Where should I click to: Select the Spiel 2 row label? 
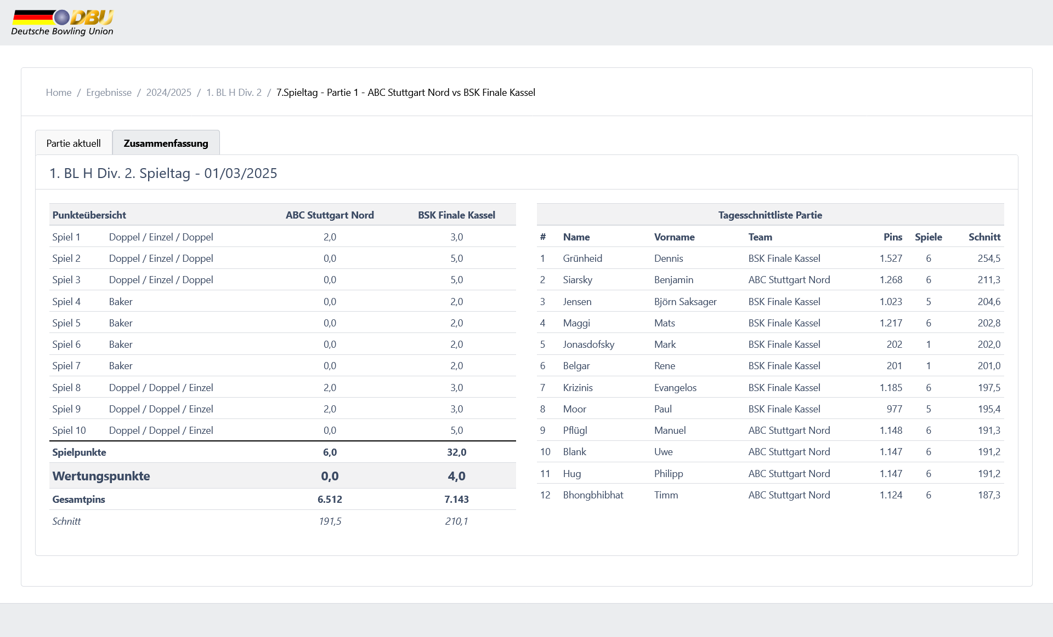click(x=66, y=259)
